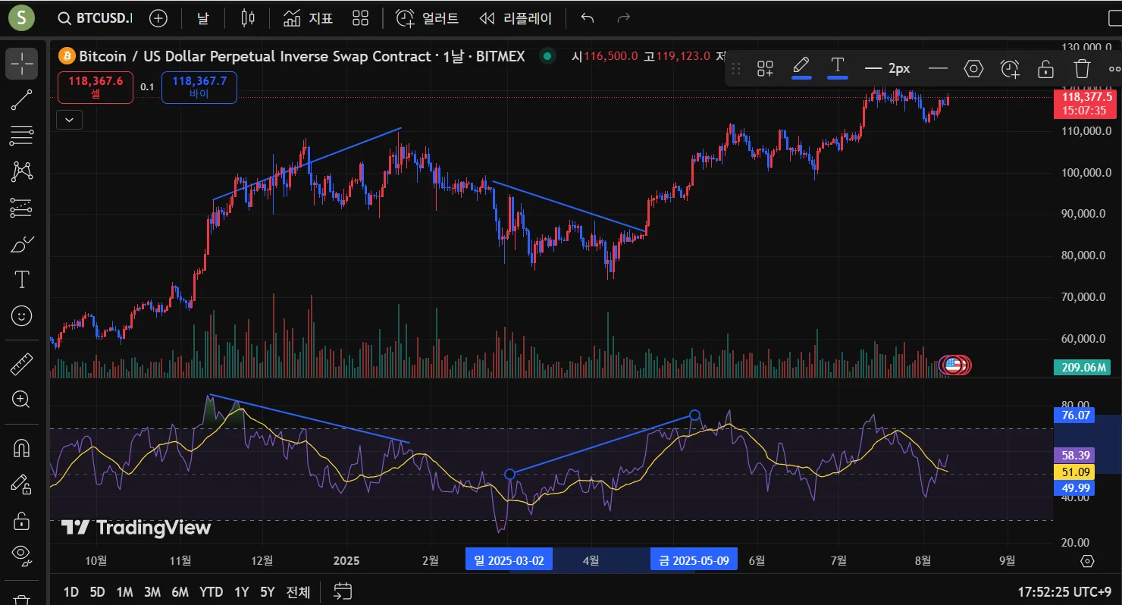Viewport: 1122px width, 605px height.
Task: Open drawing settings hexagon icon
Action: [x=973, y=69]
